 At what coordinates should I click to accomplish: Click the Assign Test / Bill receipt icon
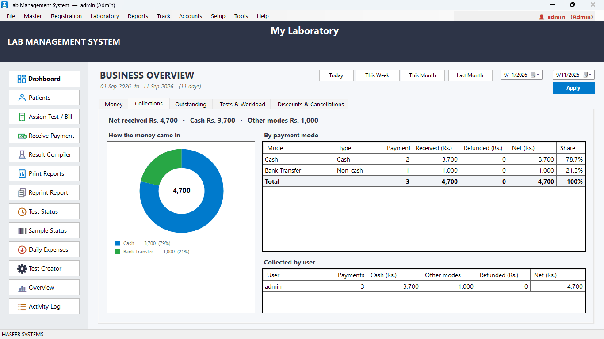22,117
